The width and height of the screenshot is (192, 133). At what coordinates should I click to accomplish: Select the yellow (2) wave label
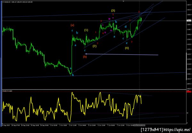[94, 46]
